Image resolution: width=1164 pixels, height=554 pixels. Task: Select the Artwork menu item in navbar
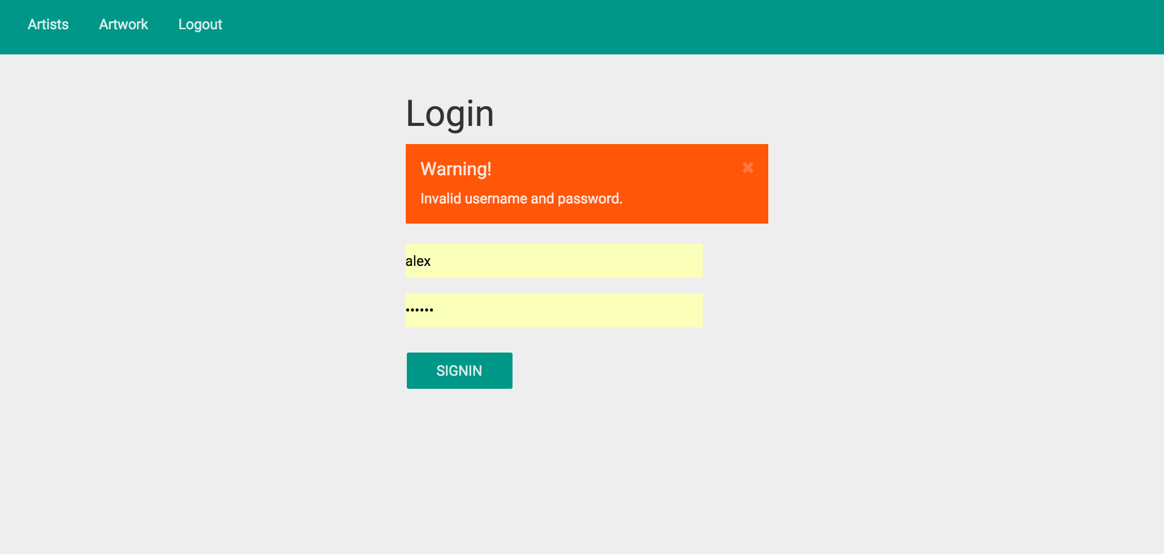[123, 24]
